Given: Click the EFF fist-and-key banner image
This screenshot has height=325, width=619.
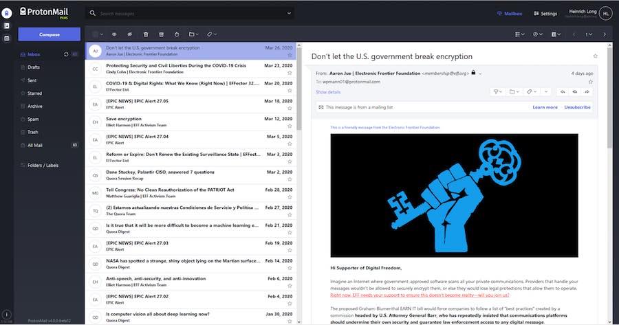Looking at the screenshot, I should (454, 195).
